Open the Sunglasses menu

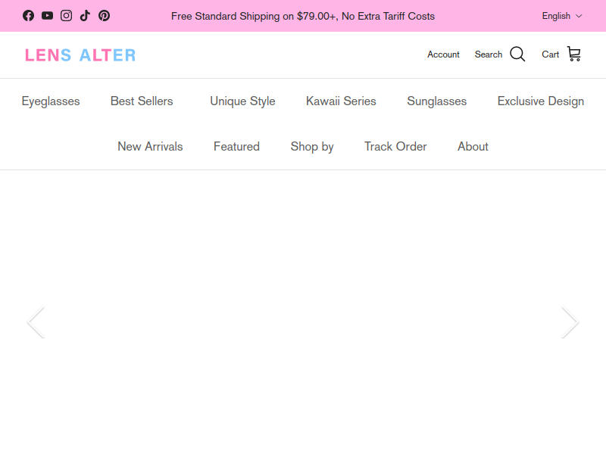pyautogui.click(x=437, y=101)
